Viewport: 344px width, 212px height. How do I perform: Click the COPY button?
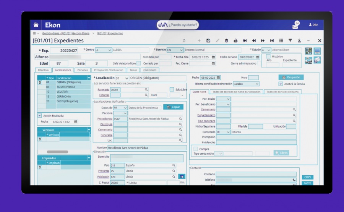tap(308, 177)
